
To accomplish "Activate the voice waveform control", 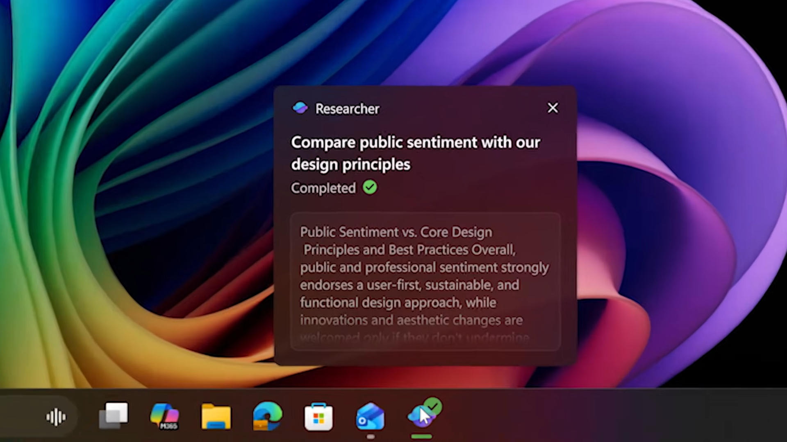I will (56, 416).
